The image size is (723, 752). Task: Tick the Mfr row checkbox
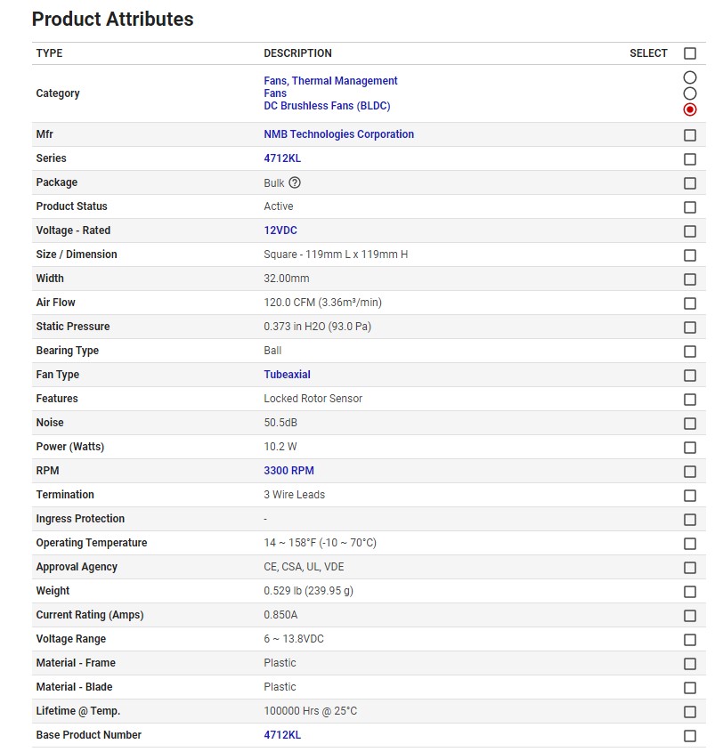click(x=689, y=135)
